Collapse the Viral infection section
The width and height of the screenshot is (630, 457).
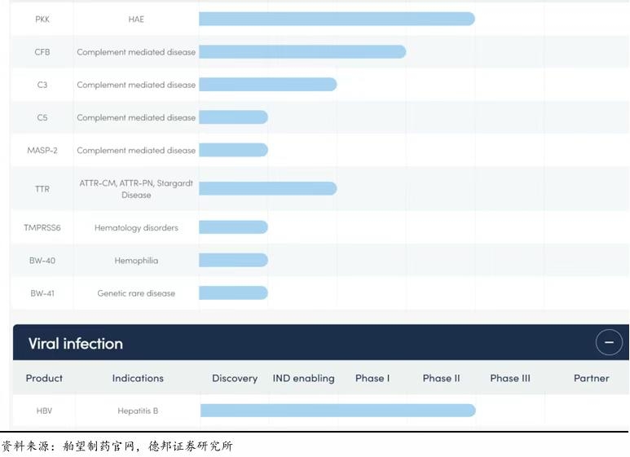[x=608, y=343]
